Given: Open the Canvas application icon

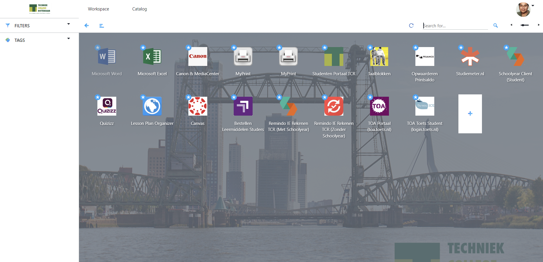Looking at the screenshot, I should click(198, 106).
